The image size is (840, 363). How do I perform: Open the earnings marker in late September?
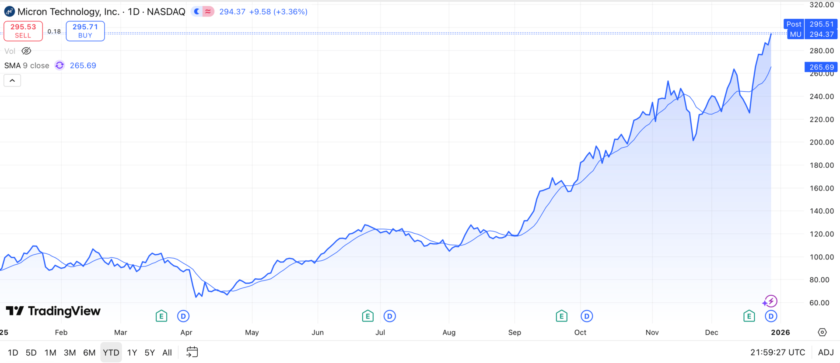(x=562, y=316)
